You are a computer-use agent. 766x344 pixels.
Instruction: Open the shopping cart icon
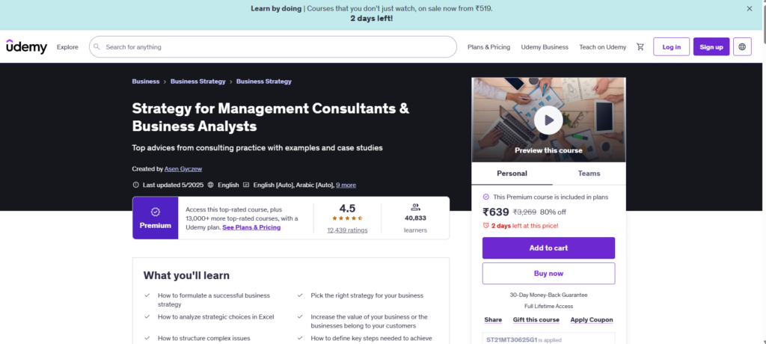coord(640,47)
